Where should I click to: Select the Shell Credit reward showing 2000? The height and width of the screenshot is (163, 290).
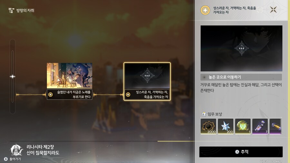tap(208, 126)
